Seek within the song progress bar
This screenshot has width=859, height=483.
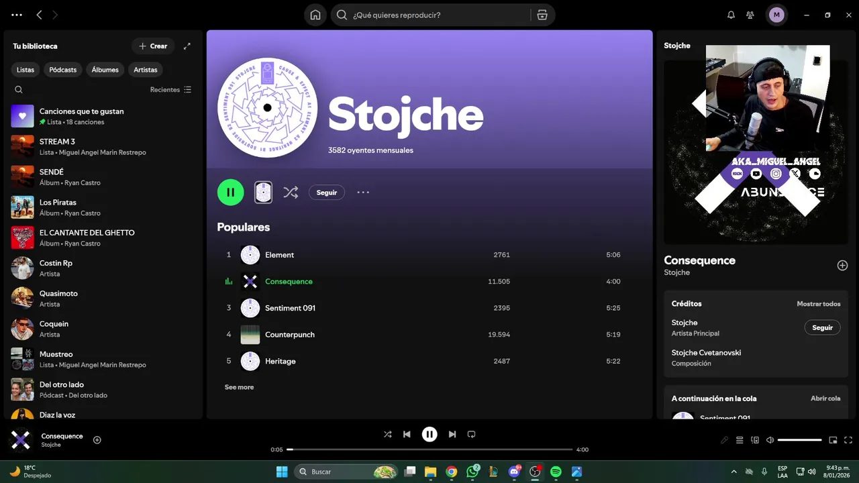[429, 449]
